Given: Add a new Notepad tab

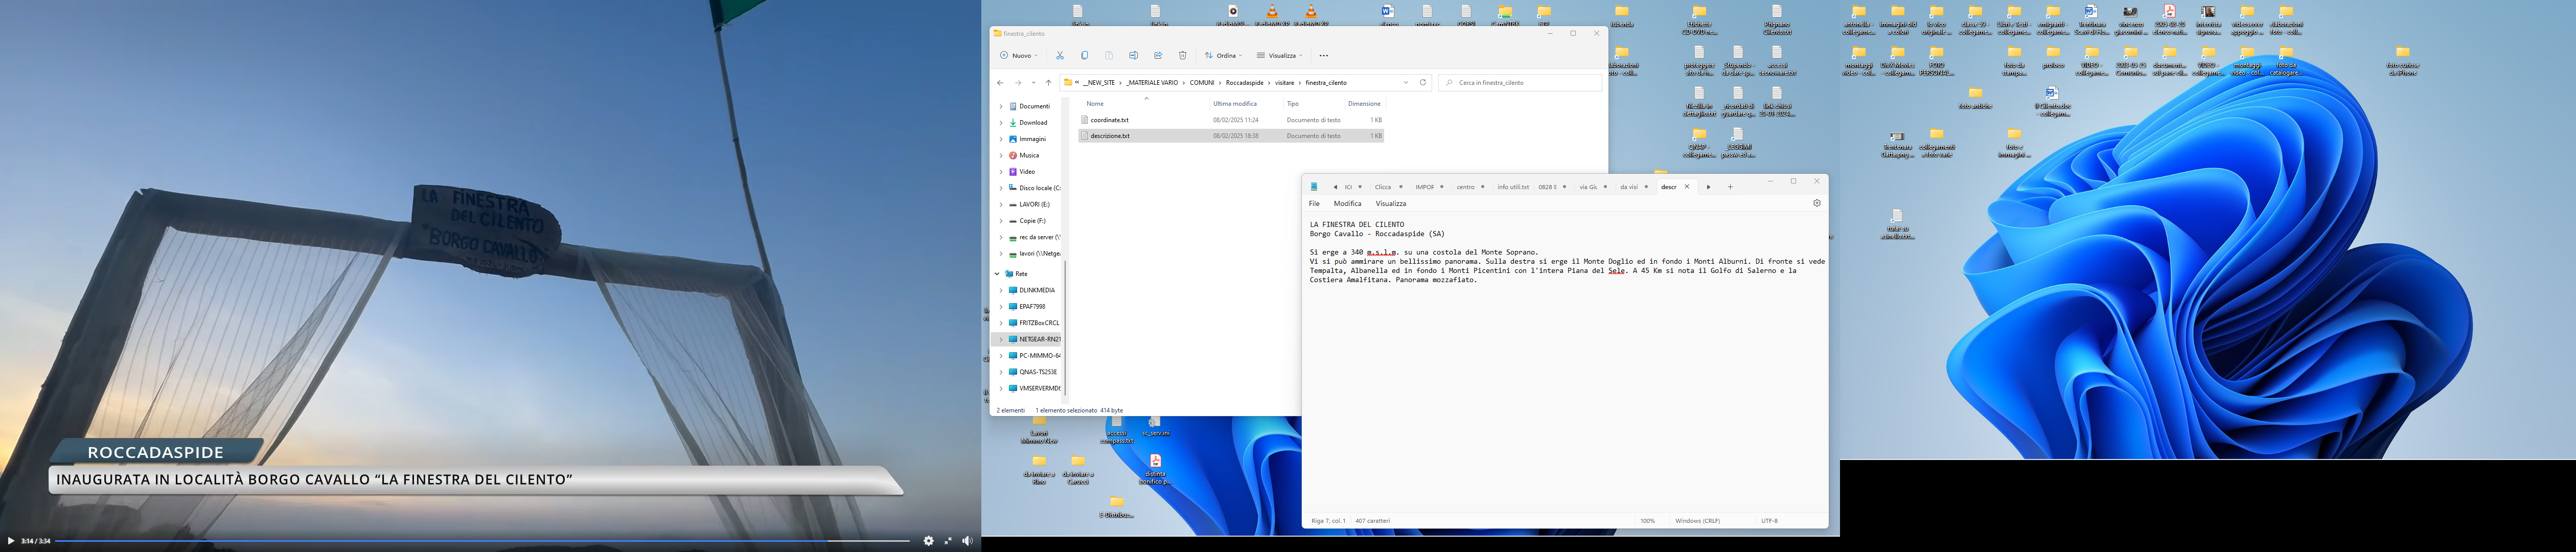Looking at the screenshot, I should 1730,187.
